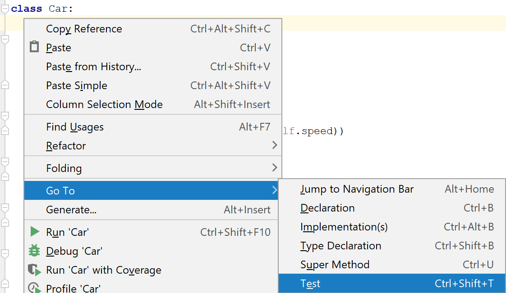Click the Go To submenu arrow
This screenshot has width=506, height=293.
(274, 190)
